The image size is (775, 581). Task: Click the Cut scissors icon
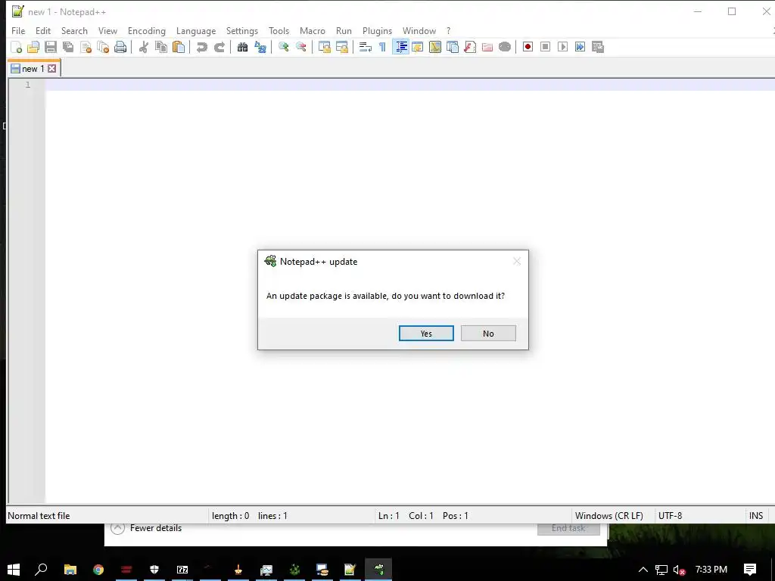click(x=143, y=47)
